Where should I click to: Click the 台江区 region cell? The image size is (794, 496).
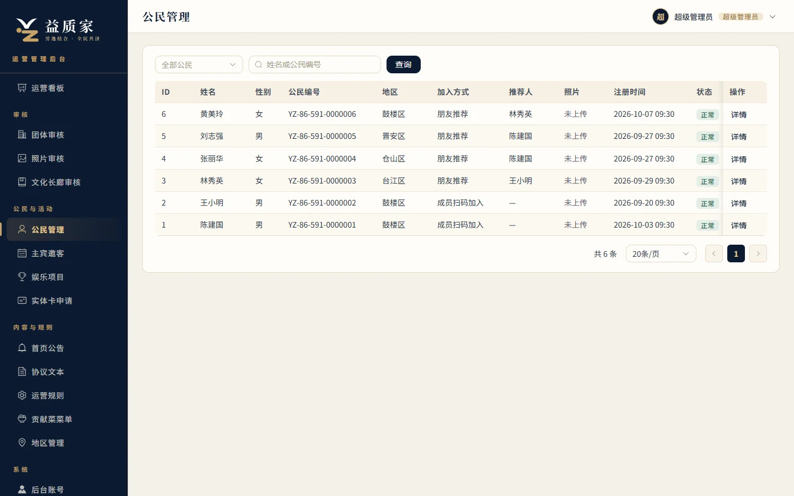394,181
